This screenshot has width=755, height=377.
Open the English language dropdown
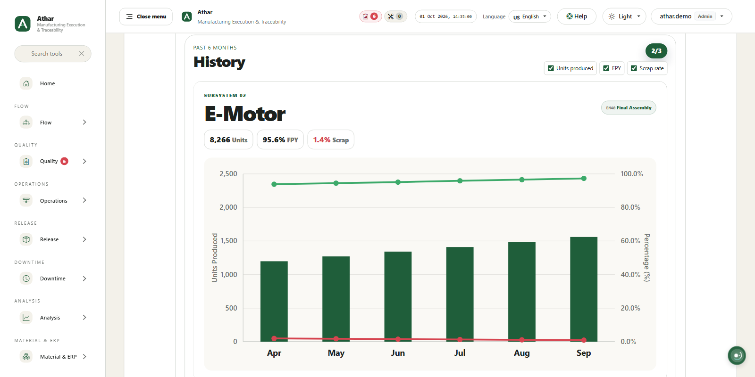530,16
